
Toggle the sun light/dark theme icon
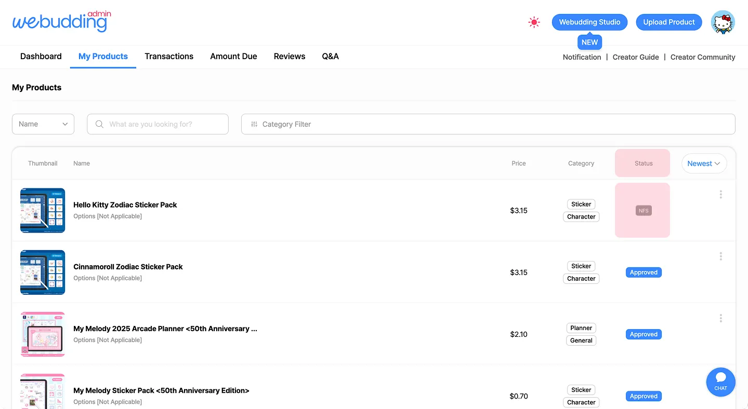tap(534, 22)
